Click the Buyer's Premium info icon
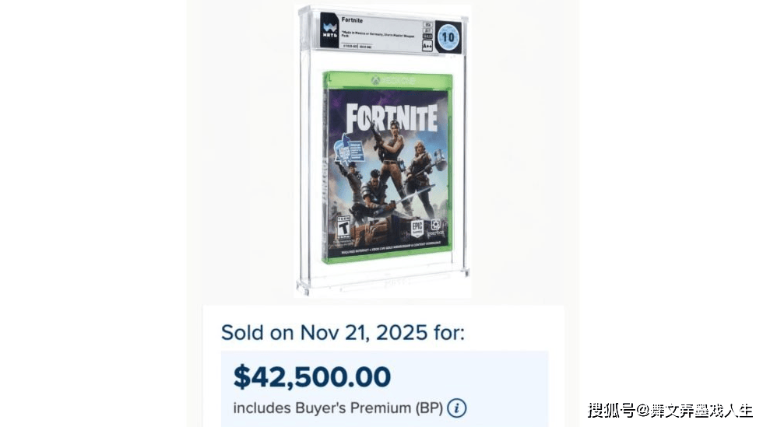The height and width of the screenshot is (427, 770). click(457, 408)
